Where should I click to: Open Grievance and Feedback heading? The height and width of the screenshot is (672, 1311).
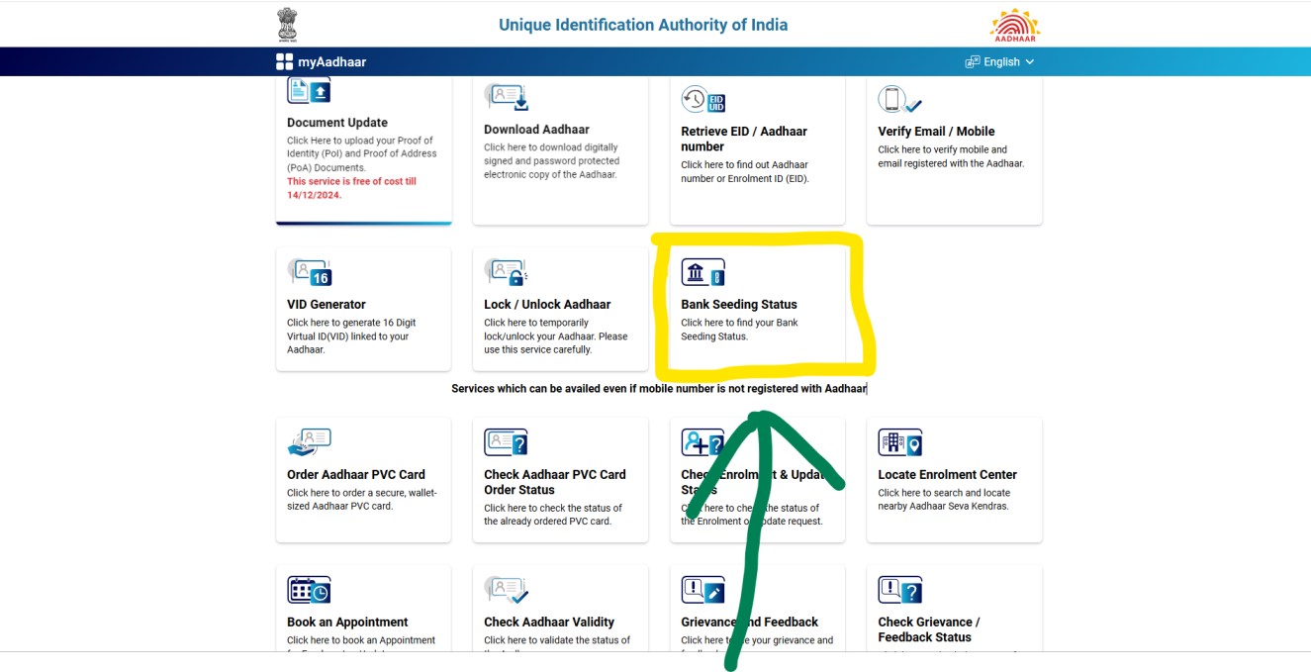(750, 623)
